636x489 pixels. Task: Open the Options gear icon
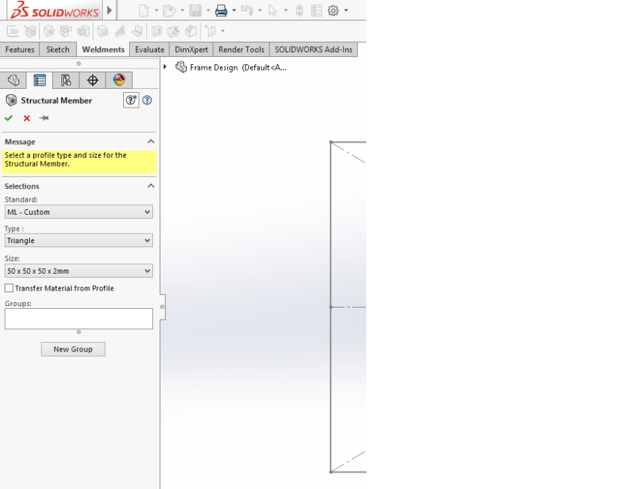(332, 10)
